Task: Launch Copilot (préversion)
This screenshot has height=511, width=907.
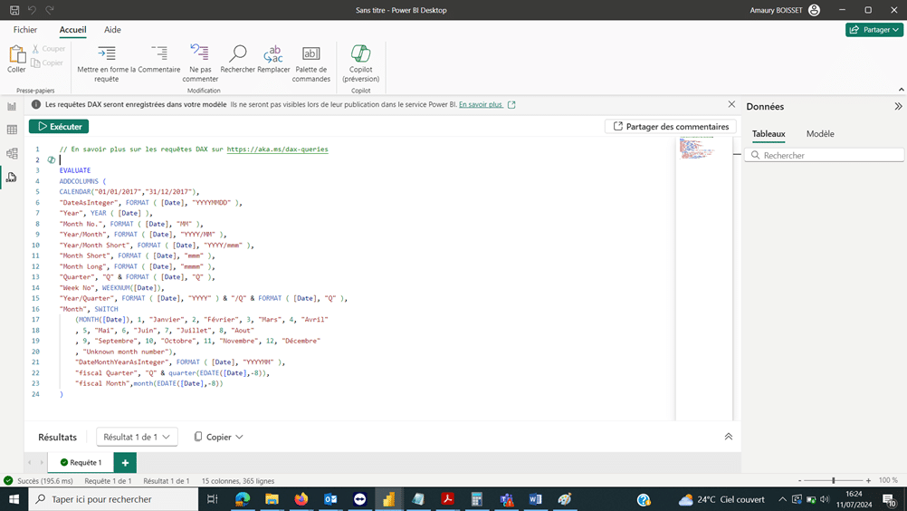Action: click(360, 53)
